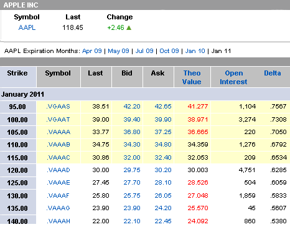Click theo value 30.003
The image size is (290, 227).
point(198,170)
